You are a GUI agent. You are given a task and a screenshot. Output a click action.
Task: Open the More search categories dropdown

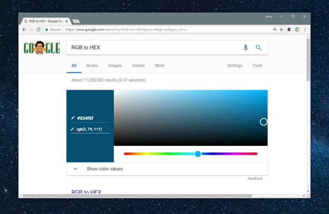pyautogui.click(x=159, y=65)
